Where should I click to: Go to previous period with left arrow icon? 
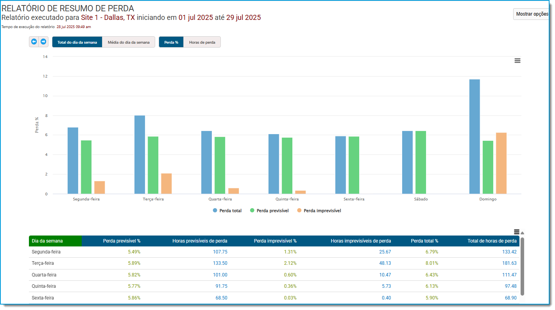34,42
